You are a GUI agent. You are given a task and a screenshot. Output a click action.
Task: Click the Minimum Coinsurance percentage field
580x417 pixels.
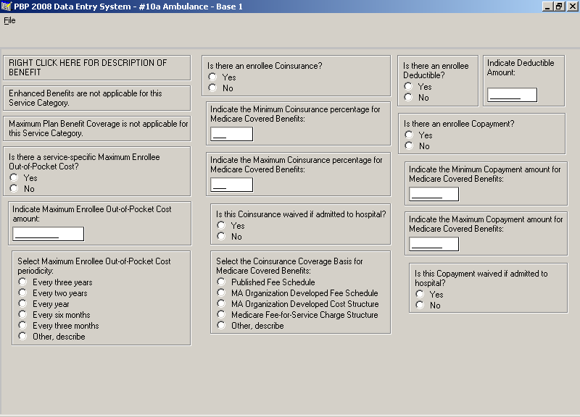[x=231, y=134]
